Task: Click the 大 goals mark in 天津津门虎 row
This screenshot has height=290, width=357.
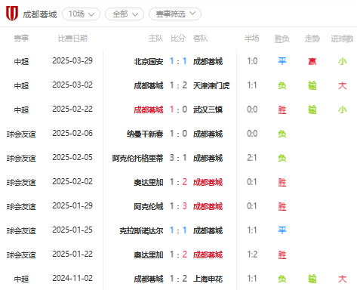Action: [343, 85]
